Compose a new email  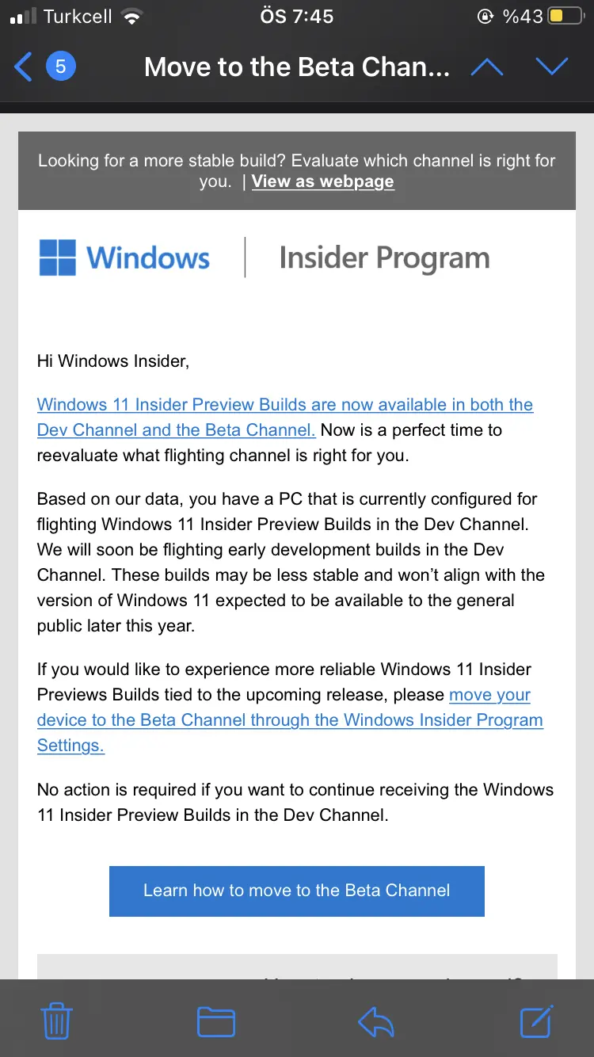click(x=536, y=1021)
